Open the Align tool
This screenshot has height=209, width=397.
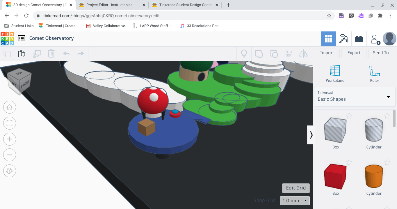point(289,54)
